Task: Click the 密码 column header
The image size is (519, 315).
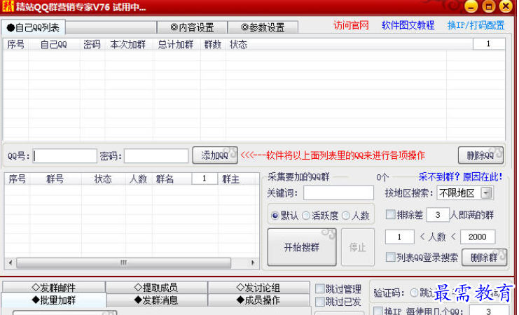Action: pyautogui.click(x=92, y=44)
